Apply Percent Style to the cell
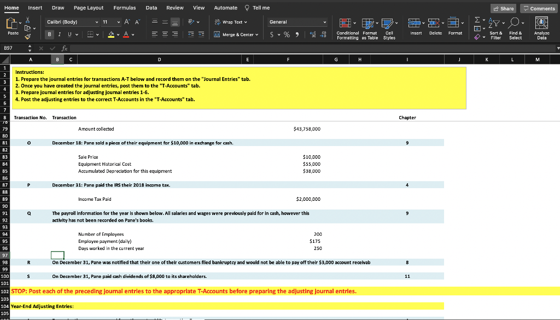 (x=285, y=35)
